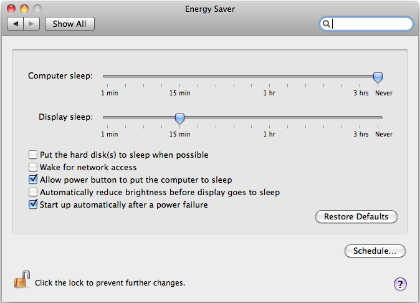This screenshot has height=303, width=420.
Task: Click the Display sleep slider knob
Action: coord(179,118)
